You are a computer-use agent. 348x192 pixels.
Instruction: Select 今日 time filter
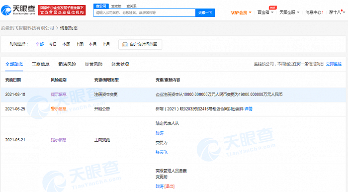tap(53, 44)
